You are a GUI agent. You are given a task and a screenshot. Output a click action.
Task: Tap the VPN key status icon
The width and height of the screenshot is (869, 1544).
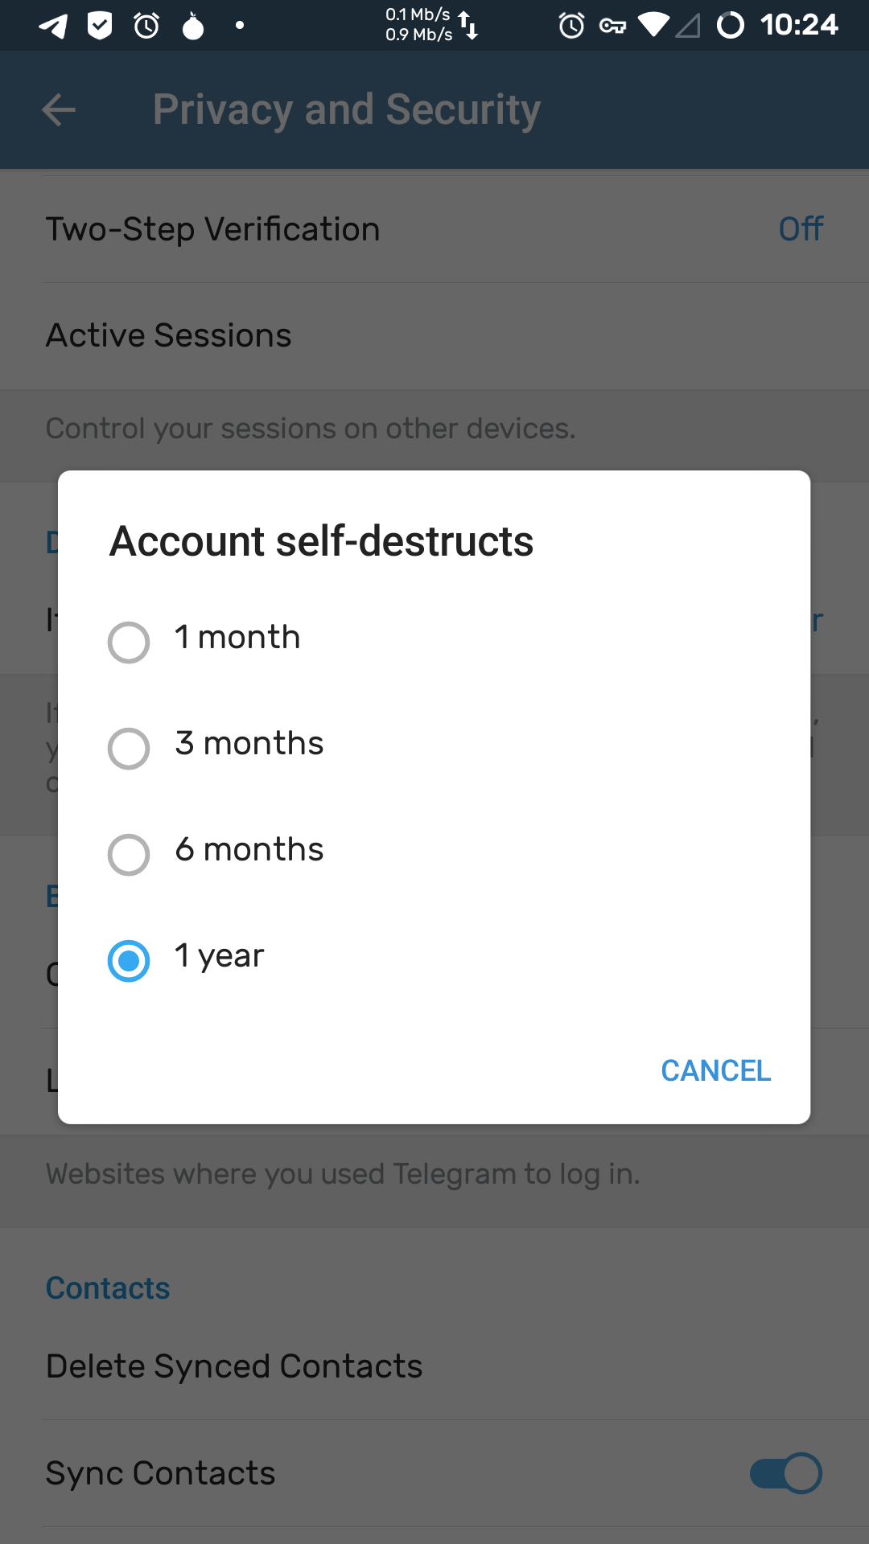pos(612,27)
